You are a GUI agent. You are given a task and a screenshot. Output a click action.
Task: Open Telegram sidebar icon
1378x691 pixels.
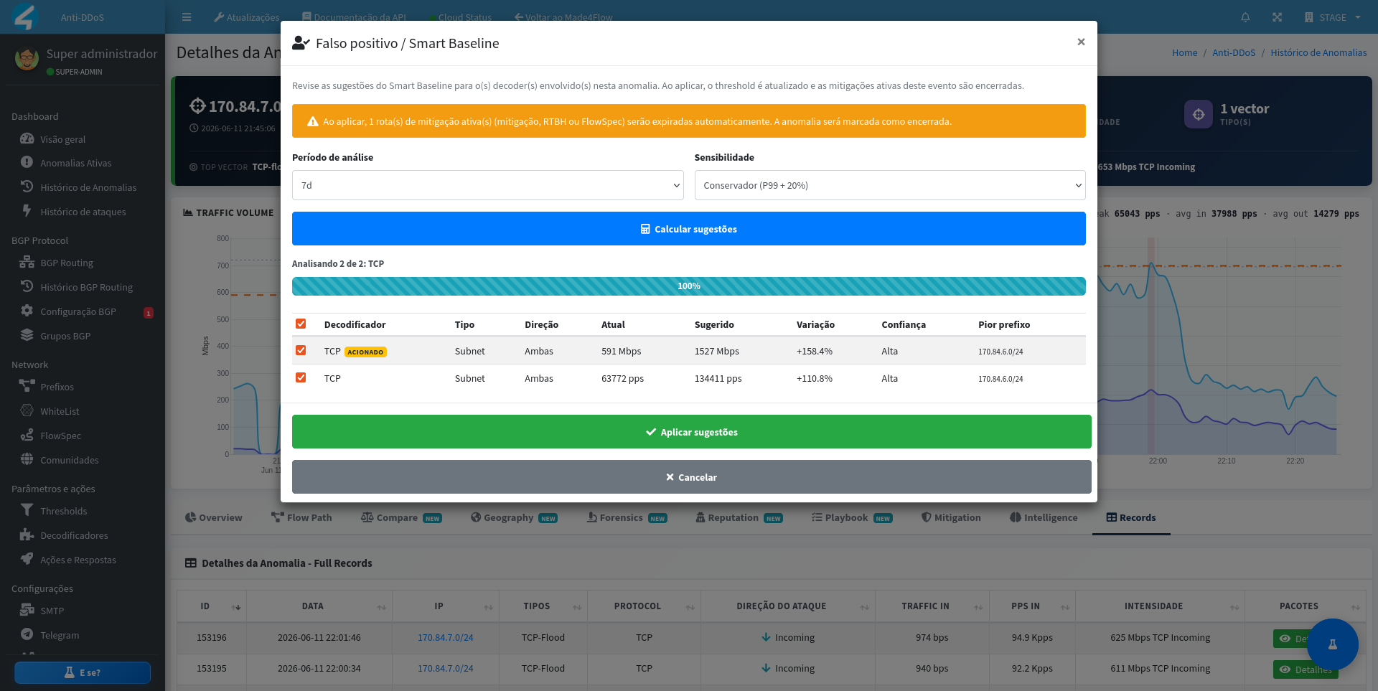pyautogui.click(x=27, y=634)
